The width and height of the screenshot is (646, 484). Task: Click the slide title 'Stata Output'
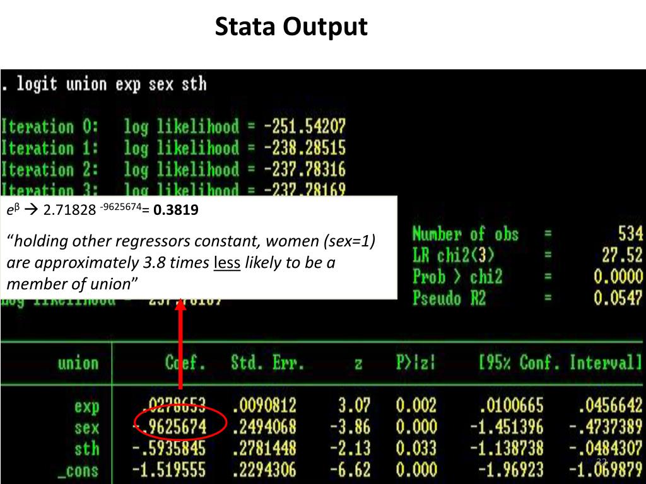click(291, 27)
